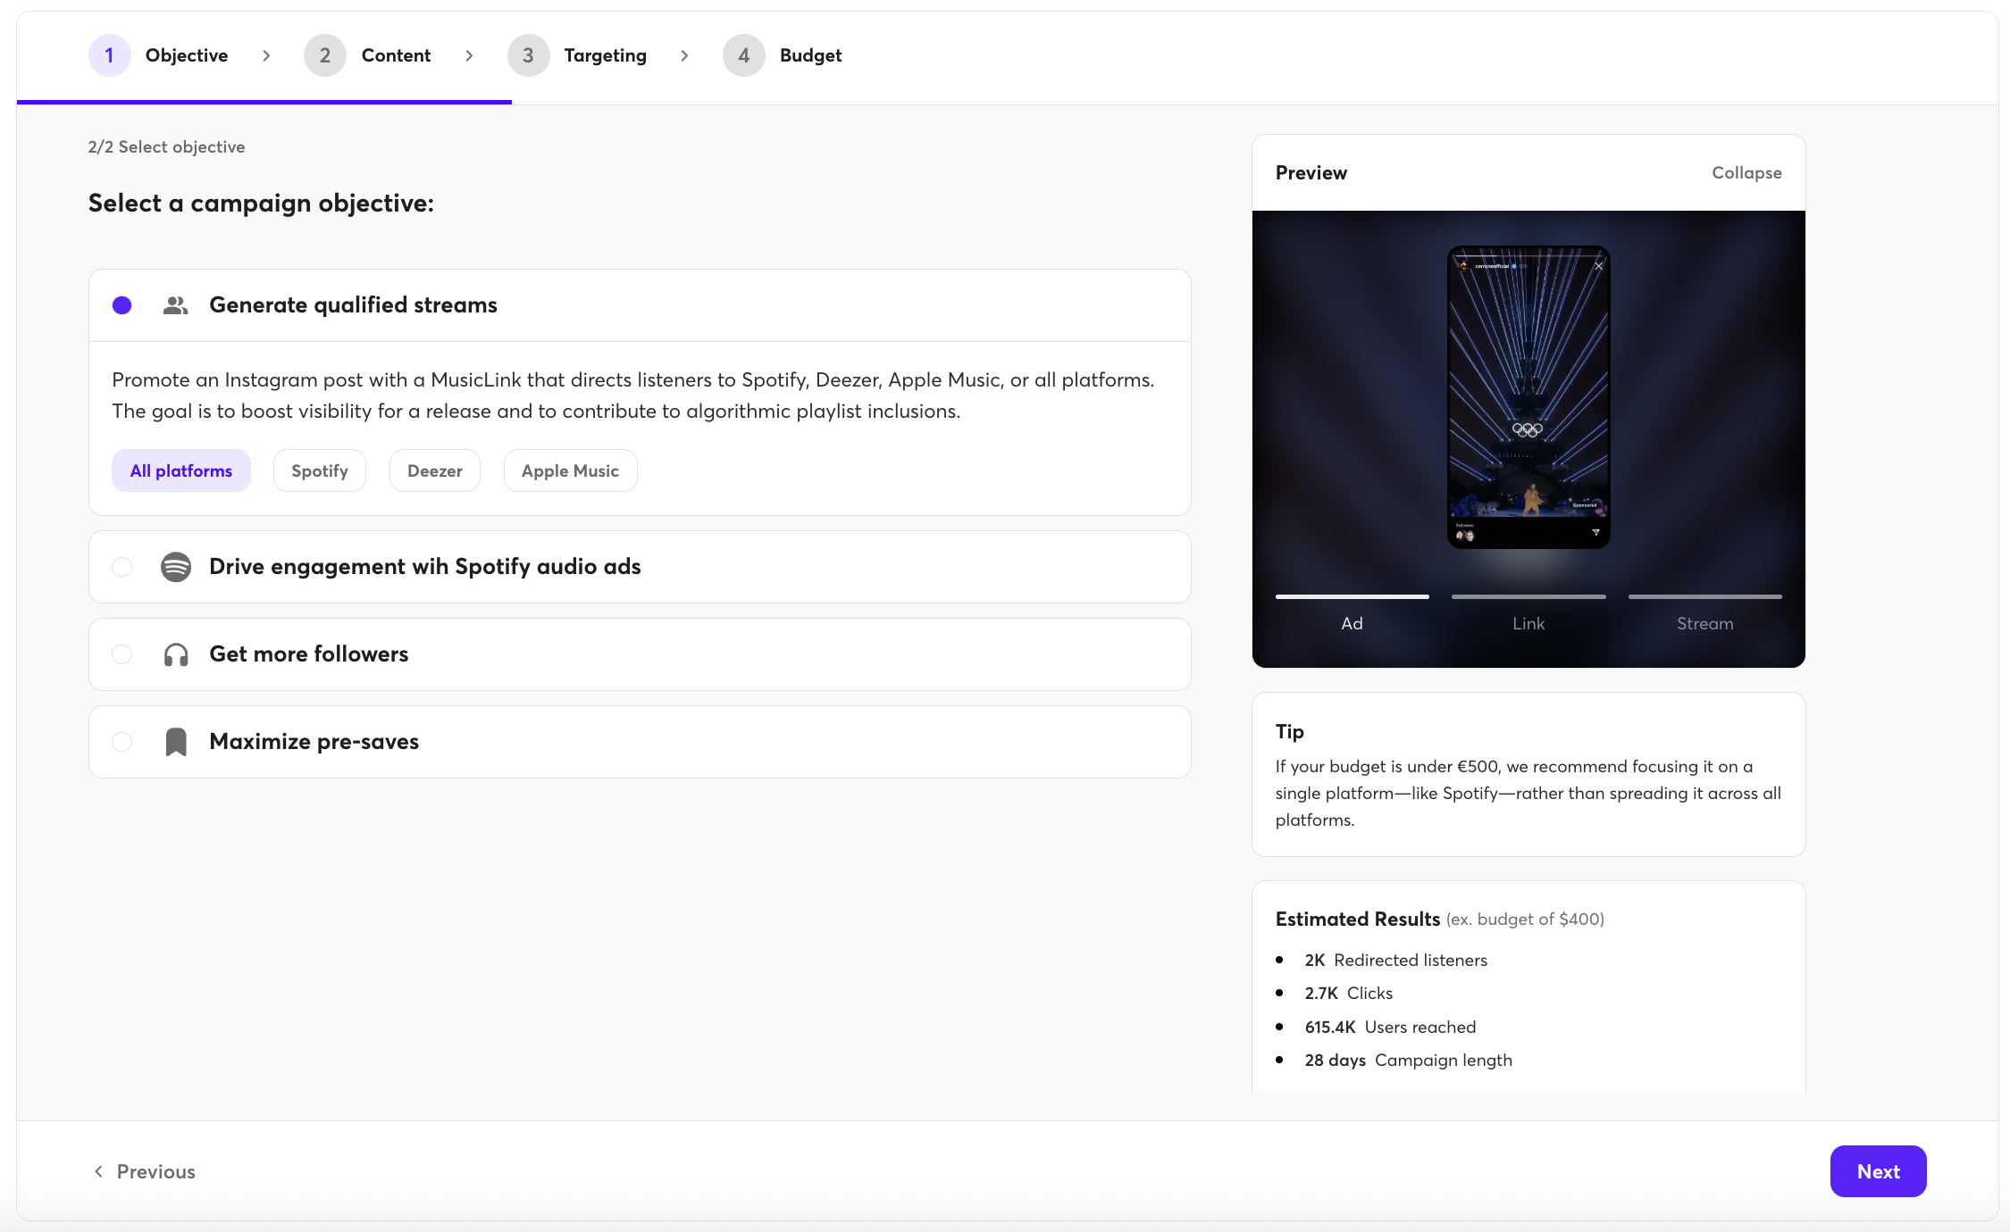Click the Spotify logo icon
This screenshot has width=2010, height=1232.
[176, 567]
